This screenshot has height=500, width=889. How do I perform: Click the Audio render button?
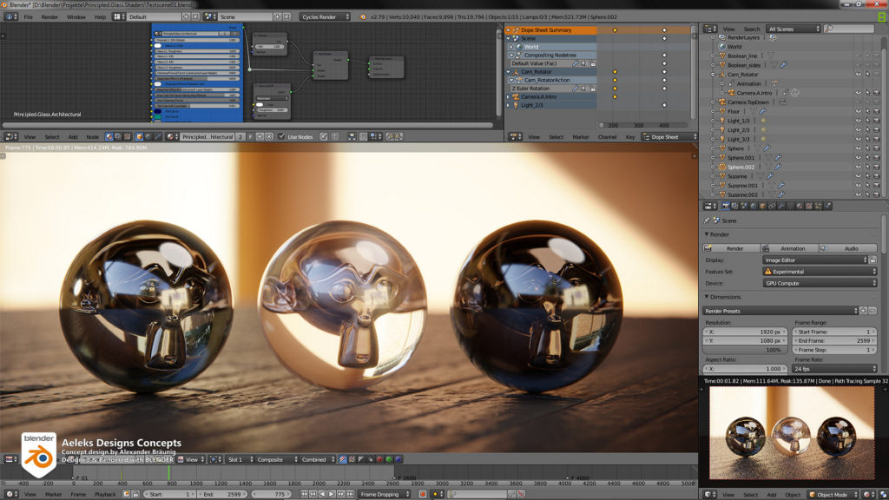tap(848, 248)
